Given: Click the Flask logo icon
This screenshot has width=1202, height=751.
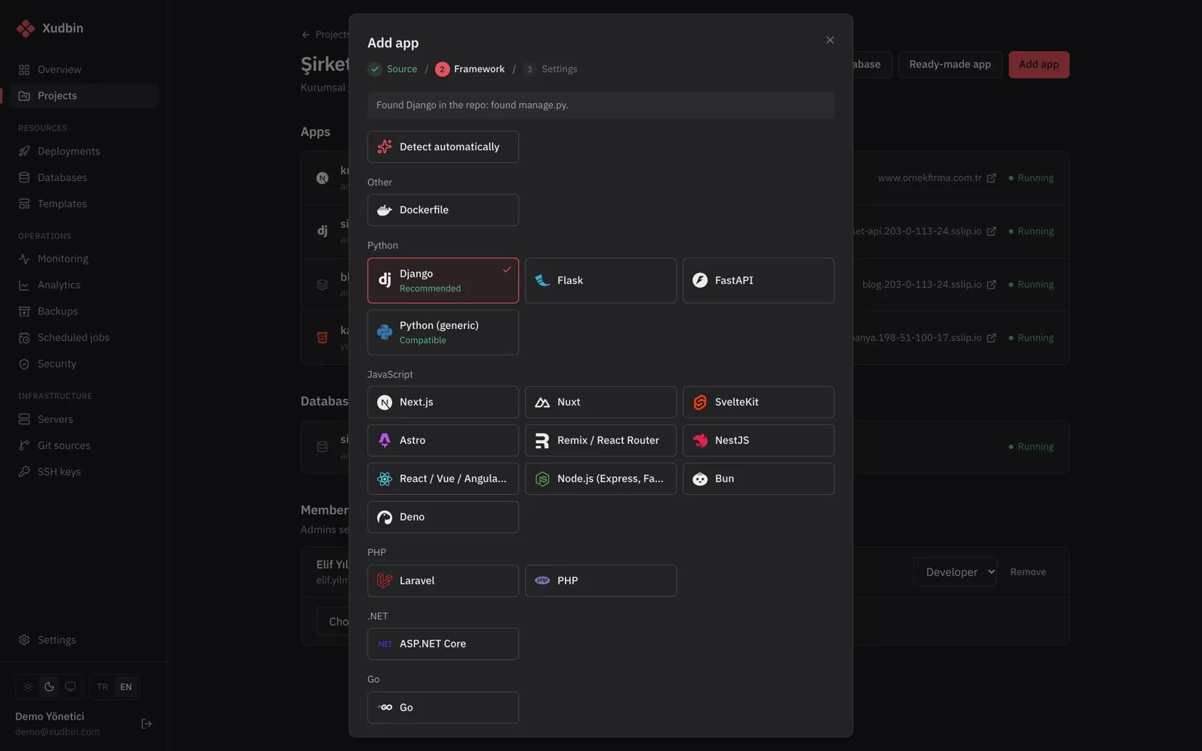Looking at the screenshot, I should click(x=542, y=281).
